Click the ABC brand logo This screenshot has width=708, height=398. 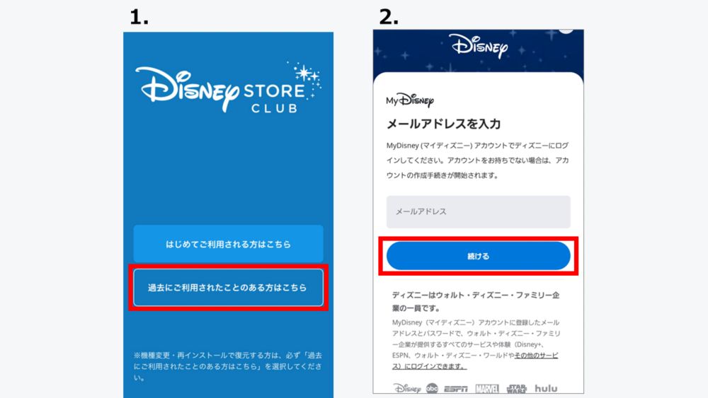[x=432, y=388]
